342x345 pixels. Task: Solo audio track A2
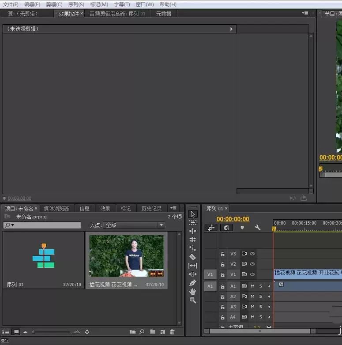pyautogui.click(x=260, y=296)
